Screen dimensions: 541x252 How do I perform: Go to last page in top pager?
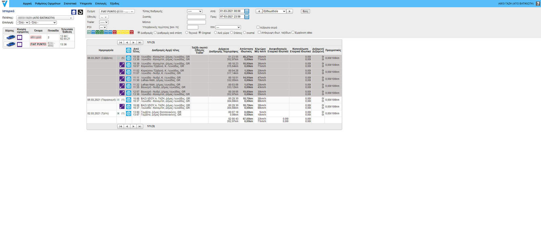pos(140,43)
